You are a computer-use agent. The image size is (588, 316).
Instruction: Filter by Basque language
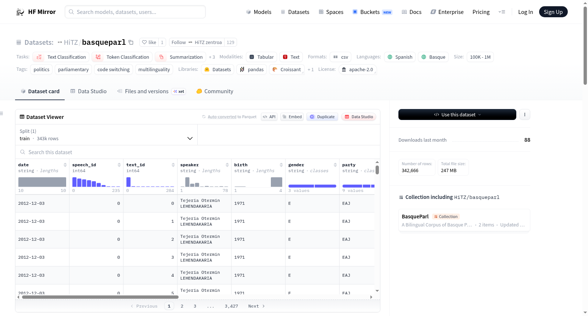(x=433, y=57)
